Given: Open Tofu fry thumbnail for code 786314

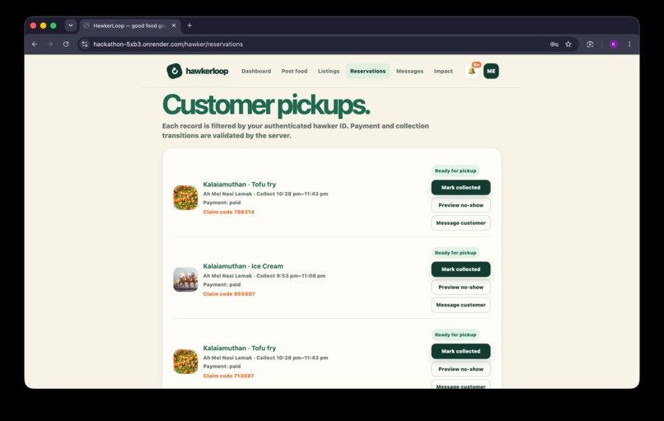Looking at the screenshot, I should (185, 198).
